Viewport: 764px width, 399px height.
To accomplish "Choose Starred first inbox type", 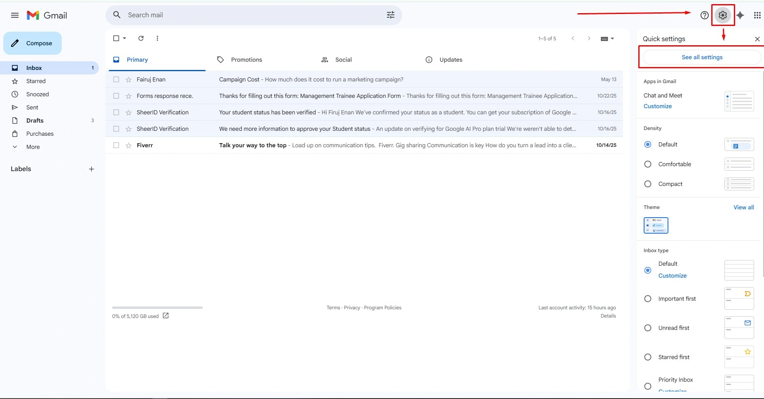I will 648,357.
